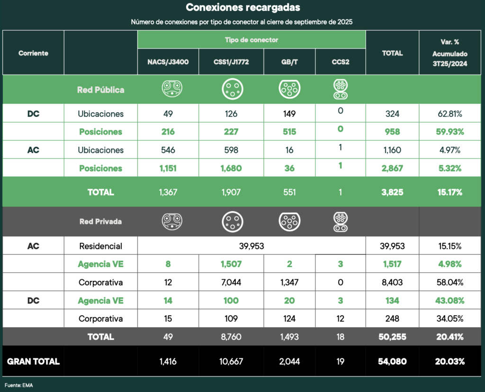Click the 'Red Pública' section label

100,89
